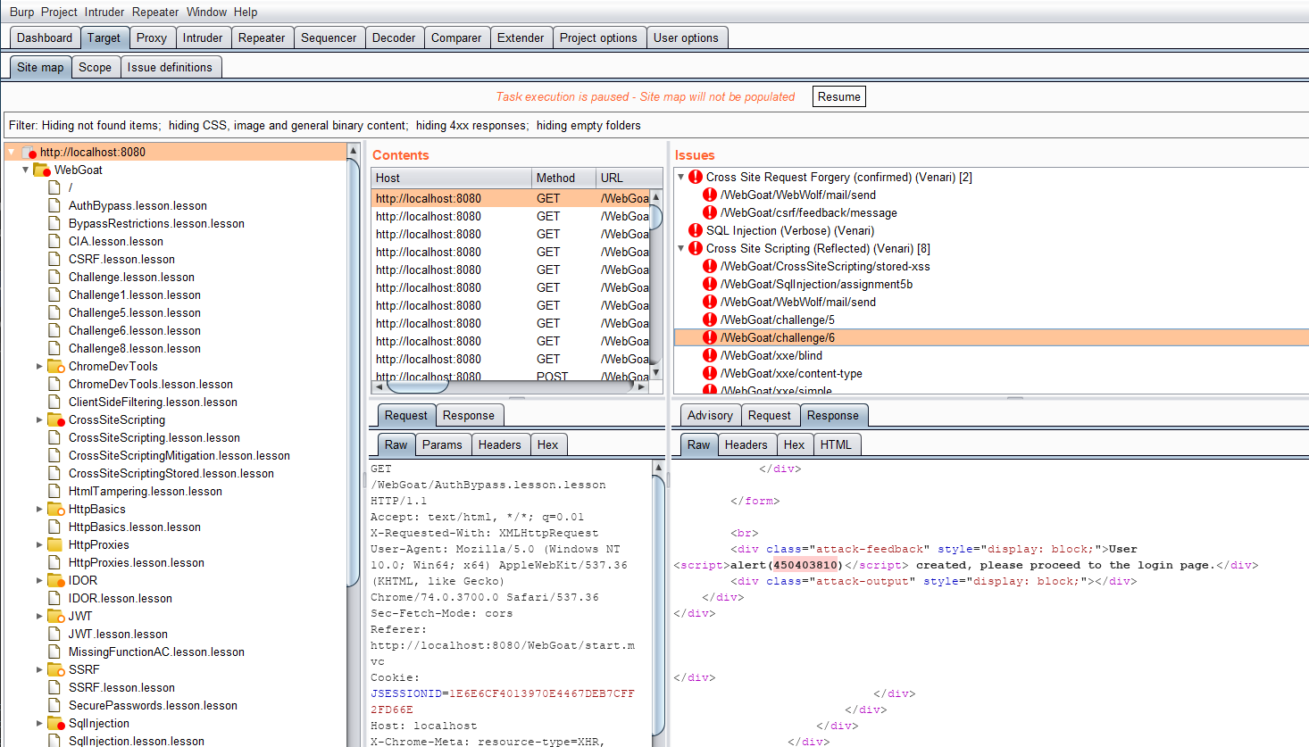Click the site map tree scroll up arrow

[x=353, y=150]
